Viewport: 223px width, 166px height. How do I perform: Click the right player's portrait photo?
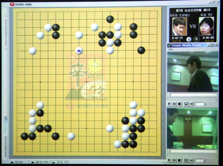coord(206,26)
